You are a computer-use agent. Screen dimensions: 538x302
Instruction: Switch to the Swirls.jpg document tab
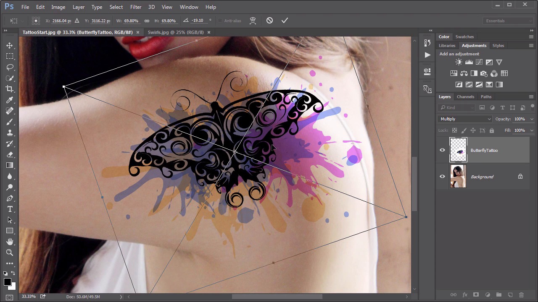[176, 32]
